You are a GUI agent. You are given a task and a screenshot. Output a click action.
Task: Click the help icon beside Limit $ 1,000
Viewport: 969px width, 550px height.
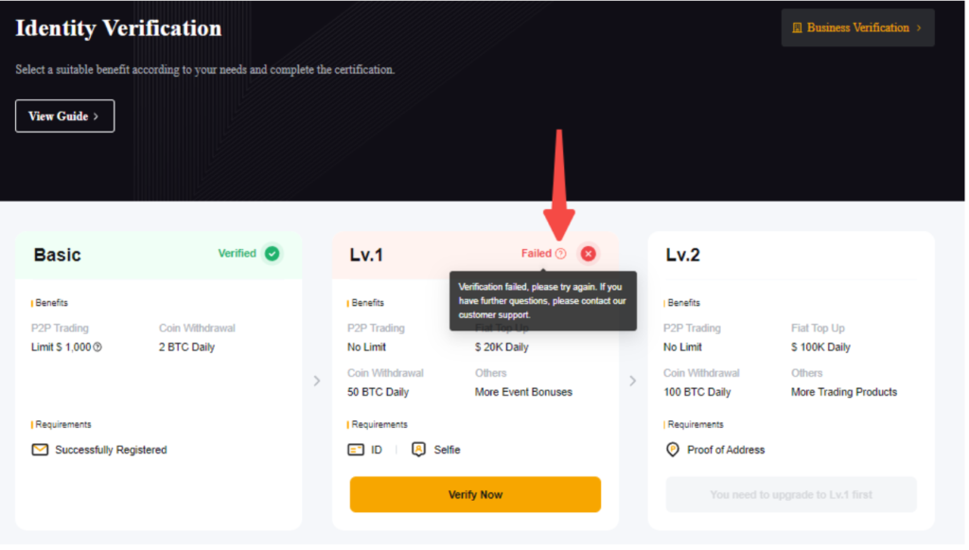coord(97,347)
